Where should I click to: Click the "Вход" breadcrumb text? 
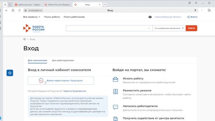point(32,39)
